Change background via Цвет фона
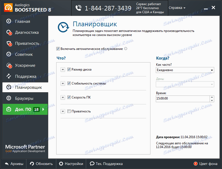 point(205,164)
